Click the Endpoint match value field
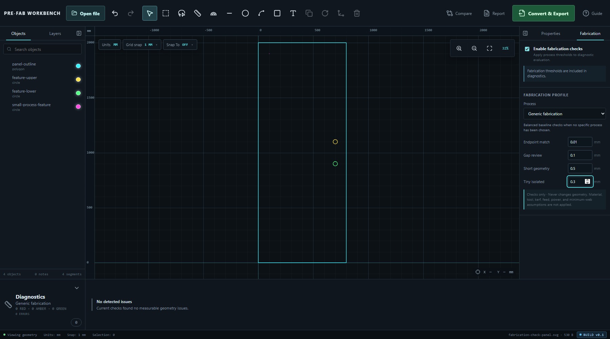The width and height of the screenshot is (610, 339). [x=580, y=142]
